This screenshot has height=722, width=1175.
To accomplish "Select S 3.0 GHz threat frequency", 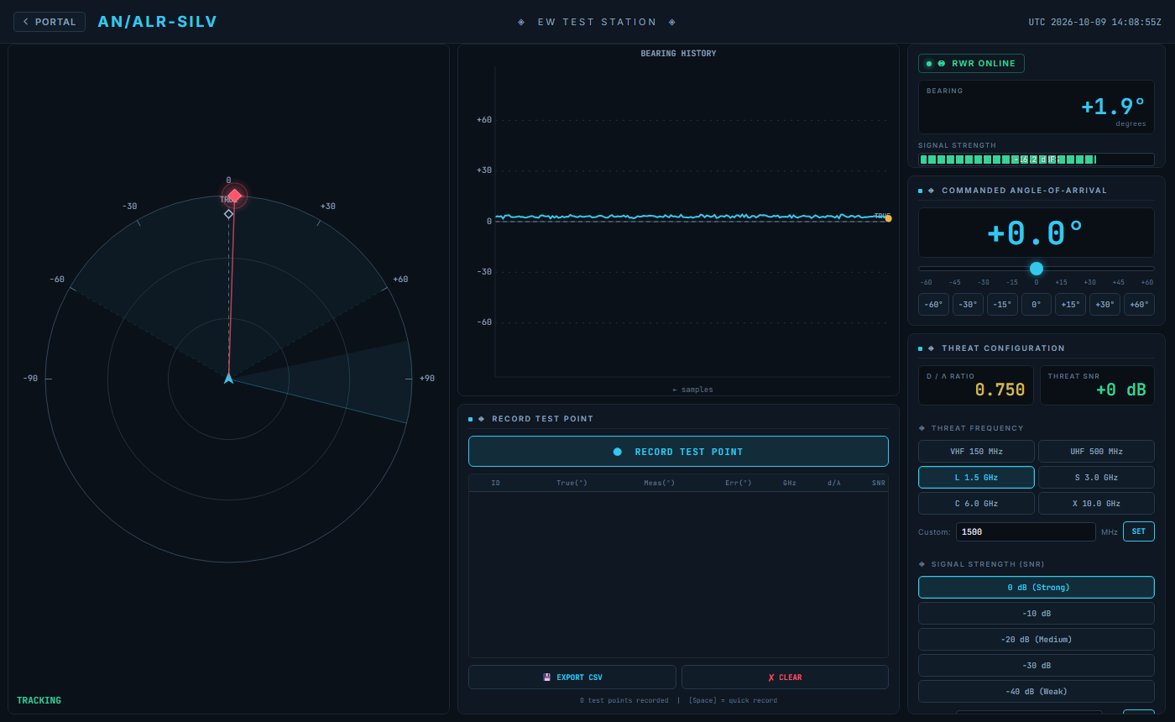I will (x=1096, y=478).
